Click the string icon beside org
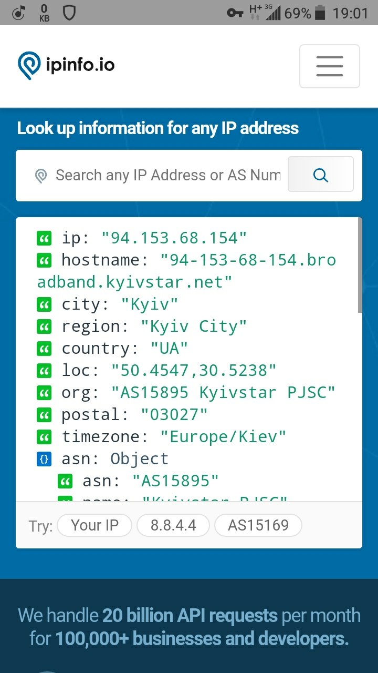This screenshot has height=673, width=378. (45, 393)
